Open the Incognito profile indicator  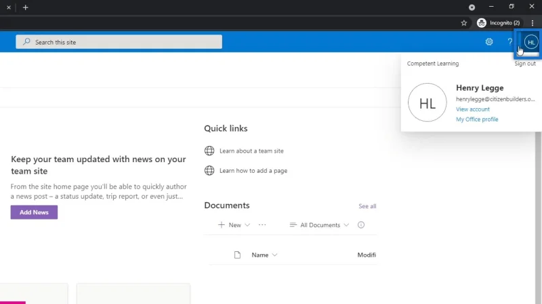click(x=498, y=23)
